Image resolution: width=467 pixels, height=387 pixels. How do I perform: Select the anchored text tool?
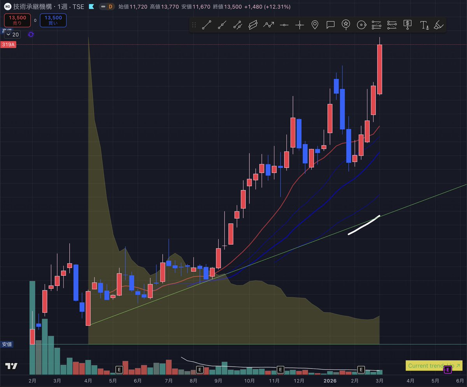pyautogui.click(x=424, y=25)
